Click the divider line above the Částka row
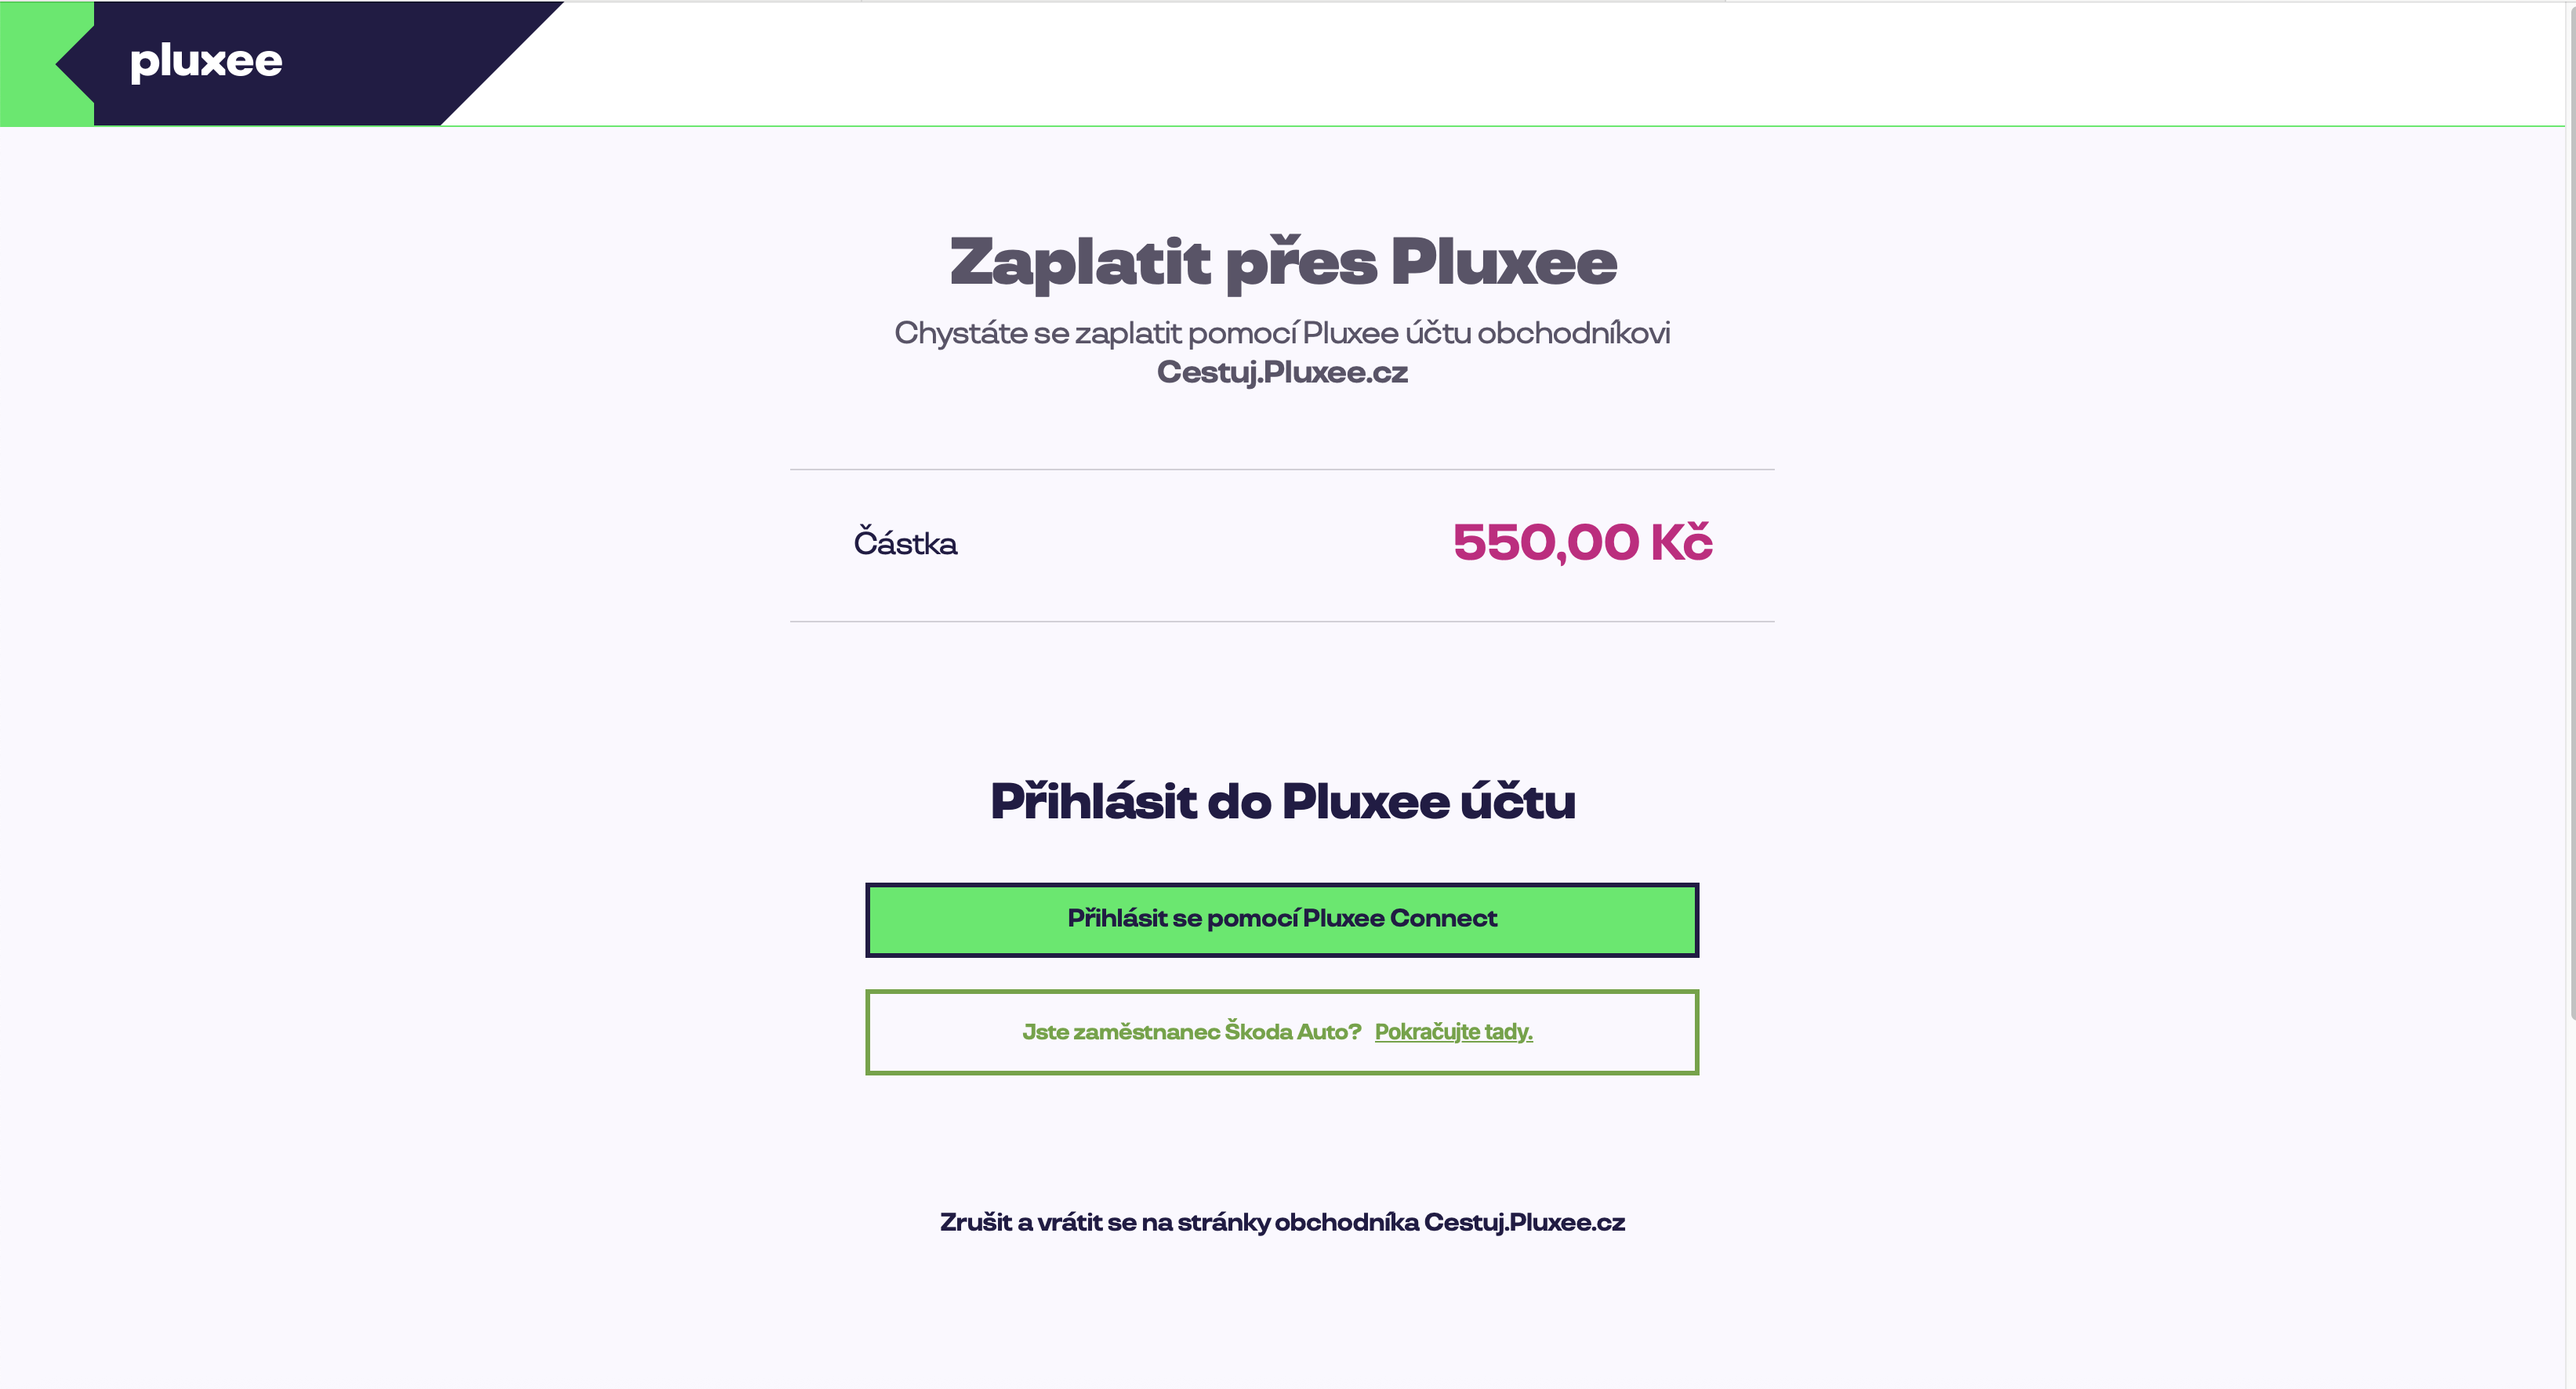The width and height of the screenshot is (2576, 1389). point(1282,469)
